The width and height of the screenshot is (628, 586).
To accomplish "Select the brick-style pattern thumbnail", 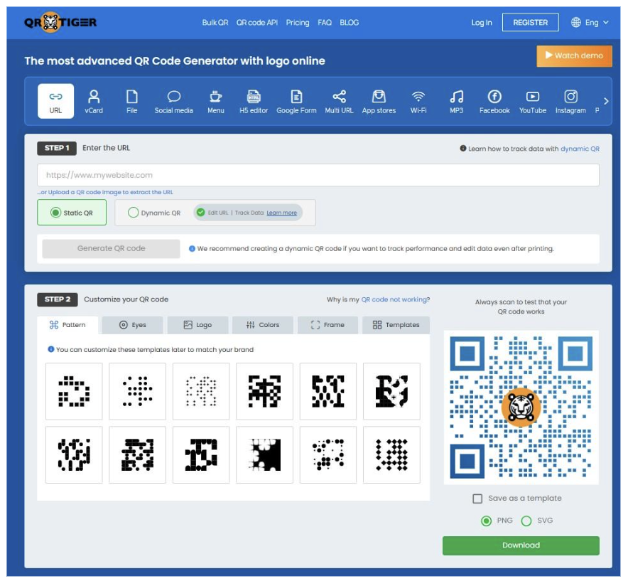I will pos(137,454).
